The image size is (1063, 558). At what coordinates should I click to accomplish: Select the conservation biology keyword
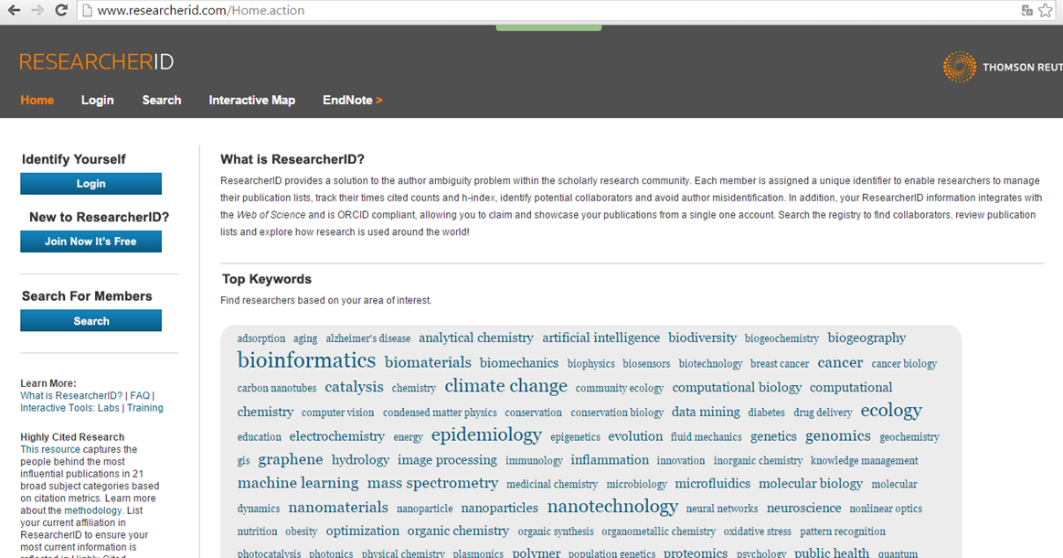point(617,412)
